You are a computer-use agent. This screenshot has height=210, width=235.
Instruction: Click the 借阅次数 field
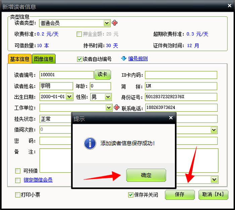55,129
